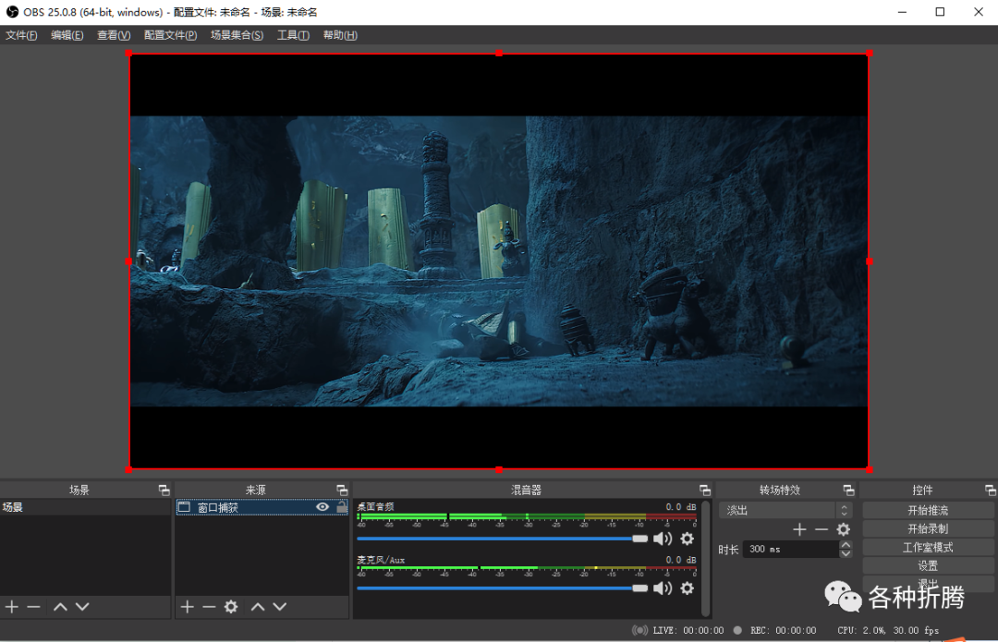The height and width of the screenshot is (642, 998).
Task: Click the 开始推流 button
Action: [x=928, y=510]
